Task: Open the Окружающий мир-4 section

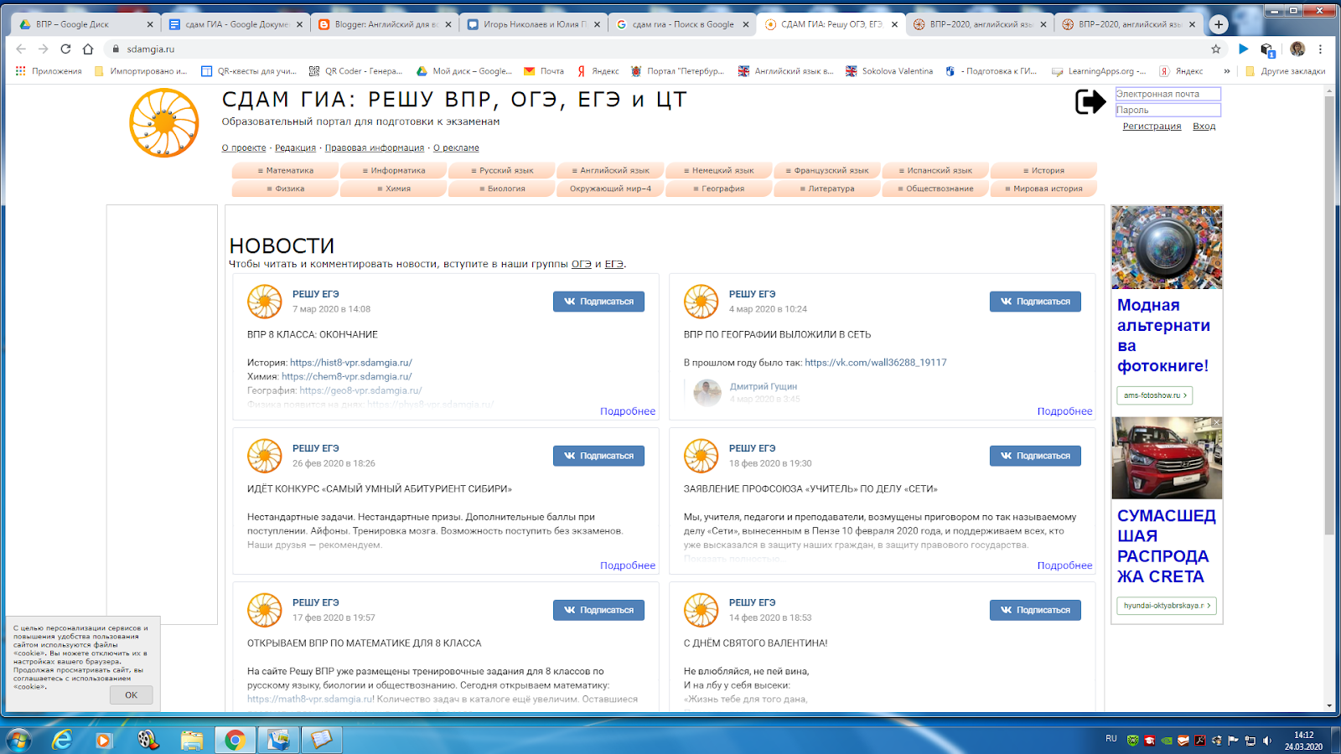Action: click(x=610, y=189)
